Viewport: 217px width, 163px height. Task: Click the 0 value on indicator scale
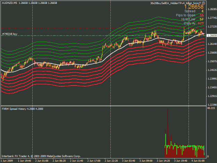(208, 156)
